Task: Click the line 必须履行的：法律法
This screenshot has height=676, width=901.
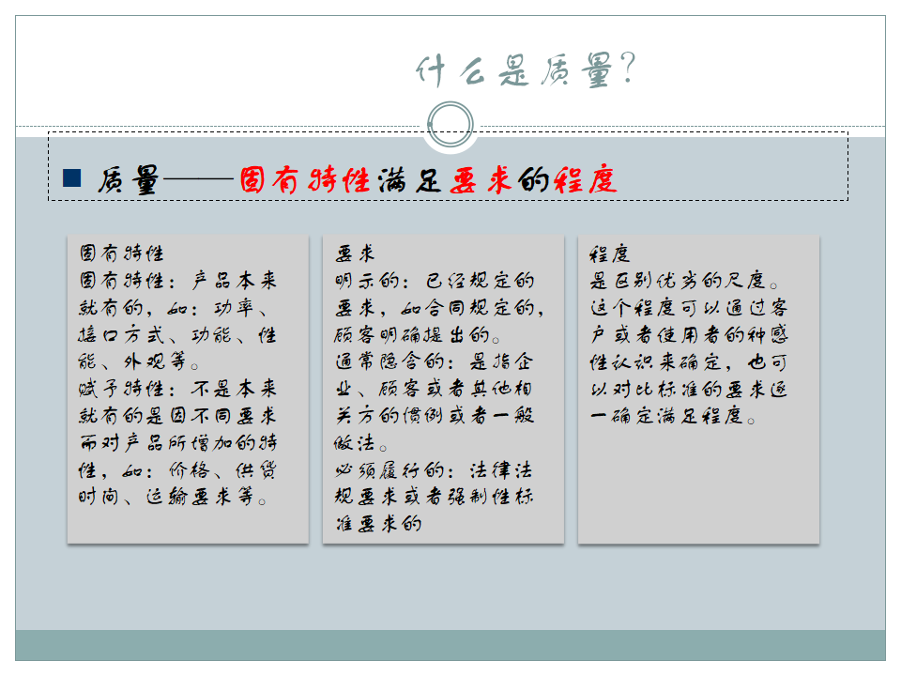Action: coord(434,470)
